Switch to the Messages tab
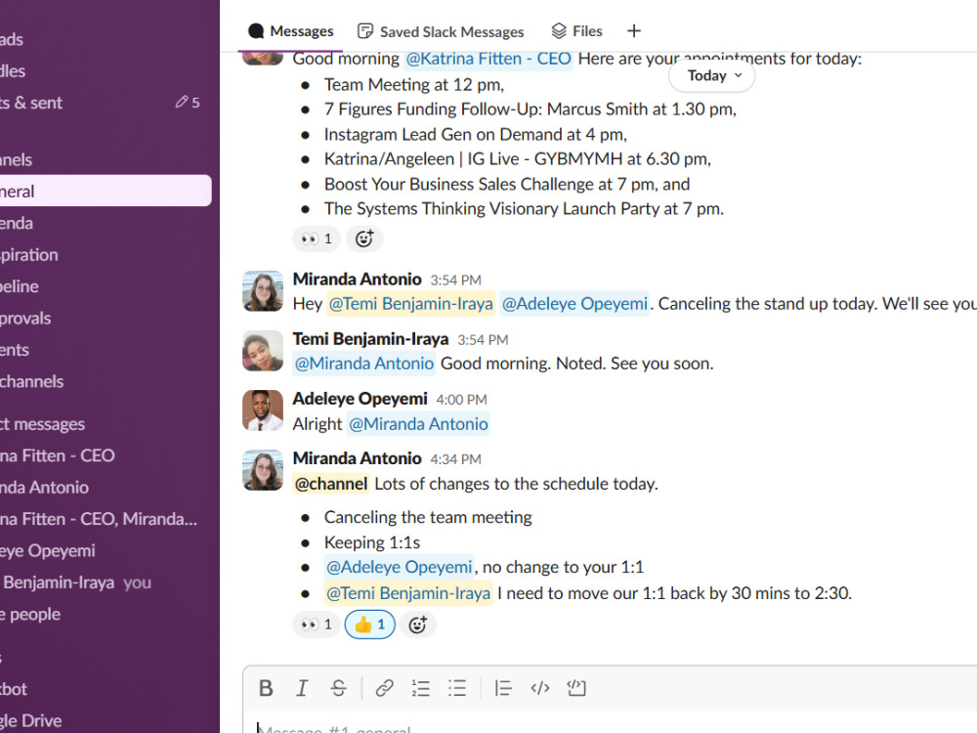This screenshot has width=977, height=733. click(x=290, y=31)
